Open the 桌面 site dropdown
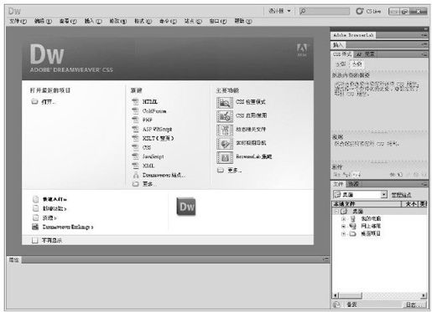The width and height of the screenshot is (432, 312). [x=360, y=194]
